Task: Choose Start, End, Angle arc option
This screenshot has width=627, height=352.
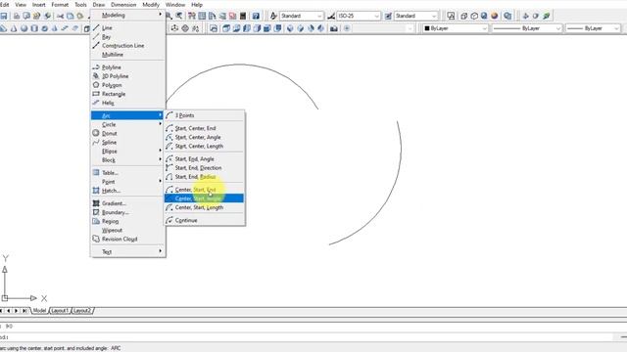Action: (205, 158)
